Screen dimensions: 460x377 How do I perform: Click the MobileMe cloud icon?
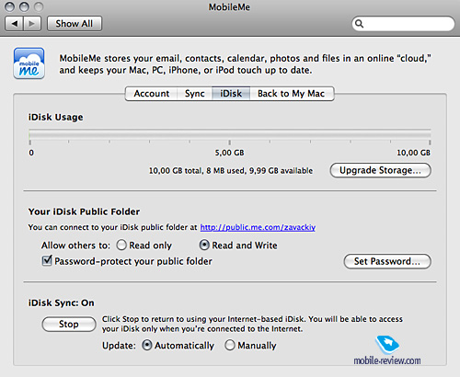tap(29, 63)
